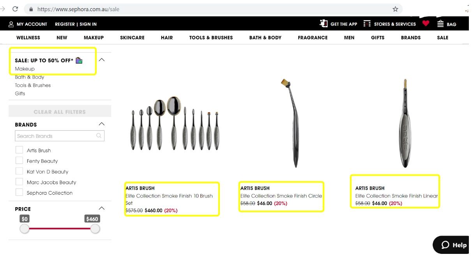Enable the Marc Jacobs Beauty filter
The image size is (472, 257).
tap(19, 182)
